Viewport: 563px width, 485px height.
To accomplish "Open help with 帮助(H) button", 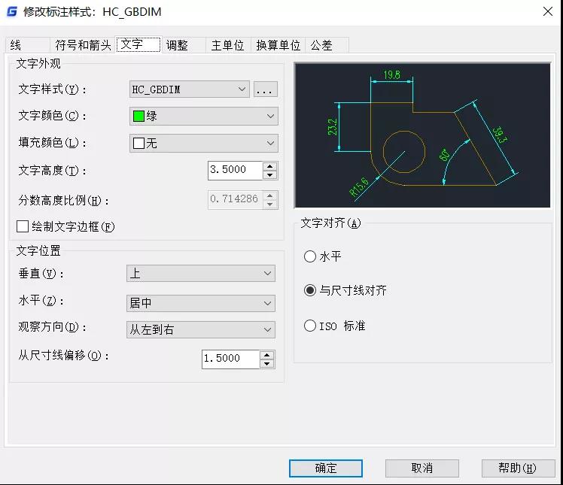I will [518, 468].
